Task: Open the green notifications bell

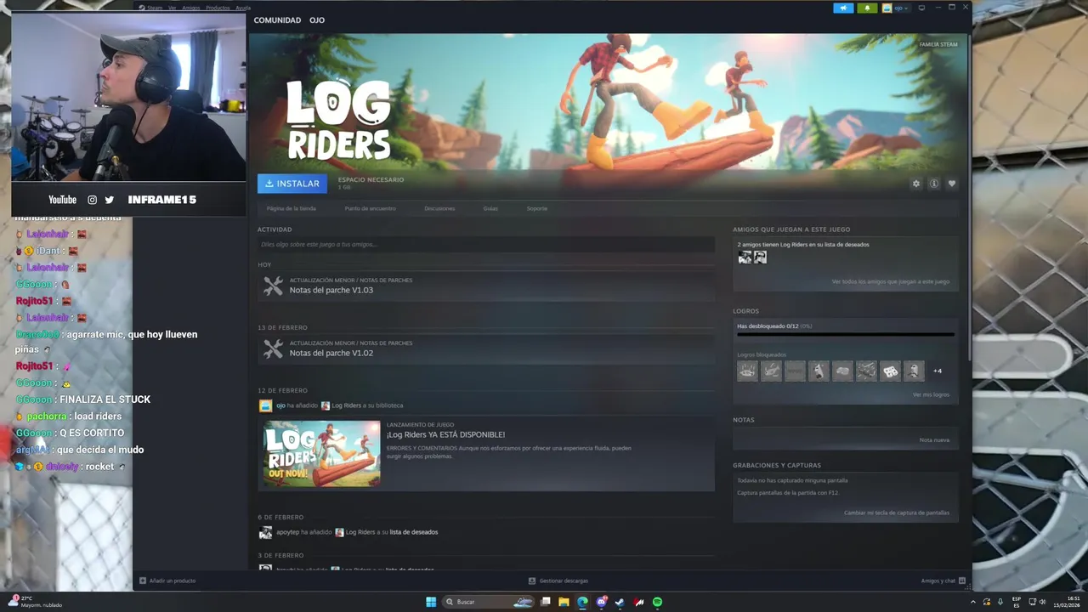Action: pos(868,8)
